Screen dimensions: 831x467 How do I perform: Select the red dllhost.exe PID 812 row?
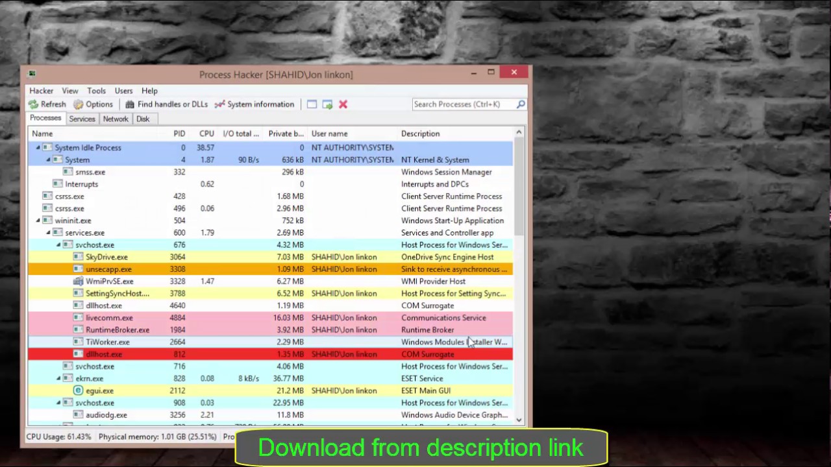click(x=270, y=354)
